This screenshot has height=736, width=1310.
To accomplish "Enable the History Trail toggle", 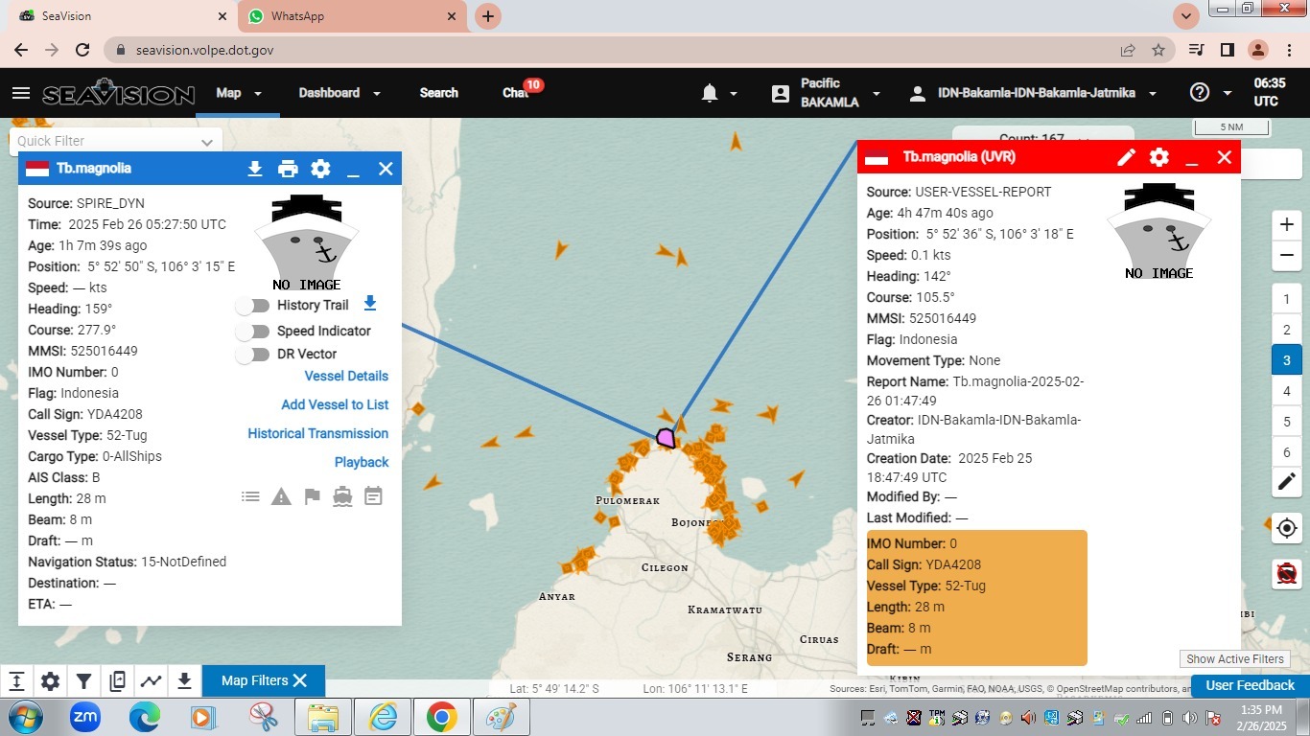I will tap(253, 306).
